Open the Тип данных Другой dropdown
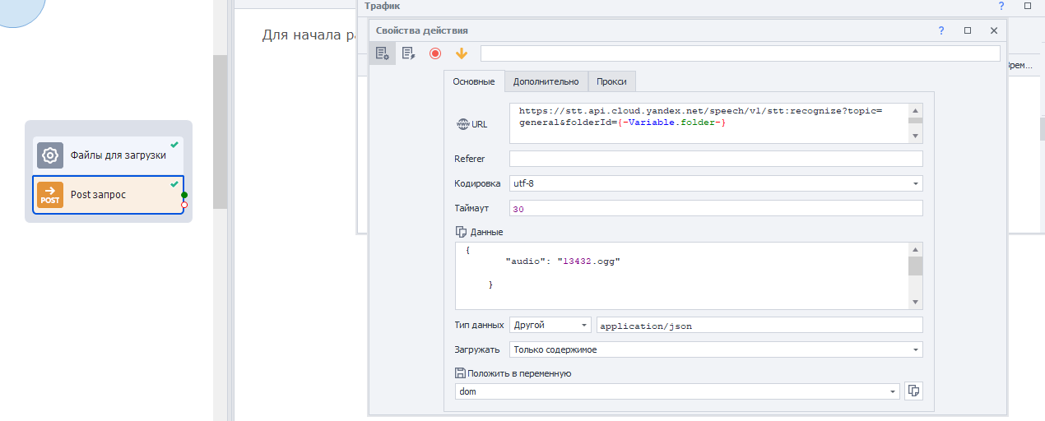The width and height of the screenshot is (1045, 421). (x=583, y=326)
